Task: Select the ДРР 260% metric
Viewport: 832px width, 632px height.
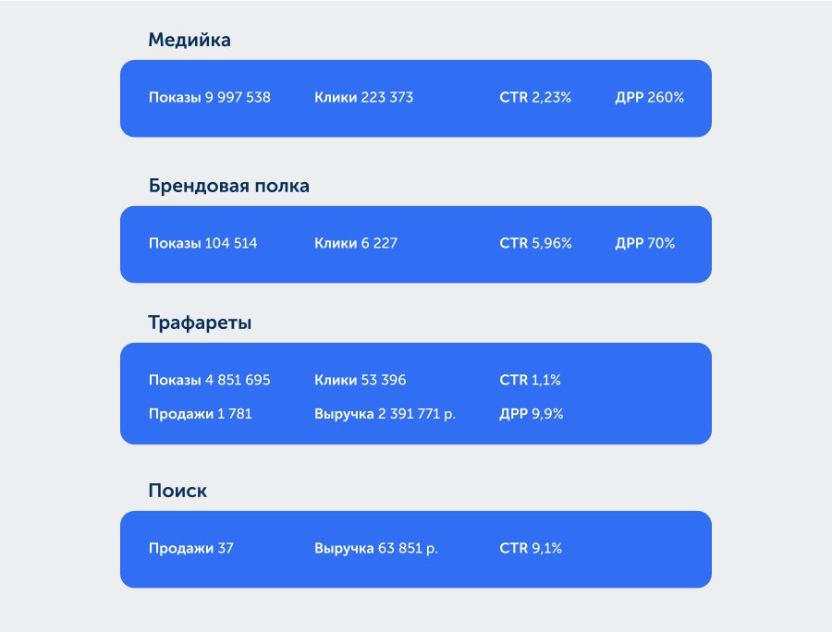Action: 649,97
